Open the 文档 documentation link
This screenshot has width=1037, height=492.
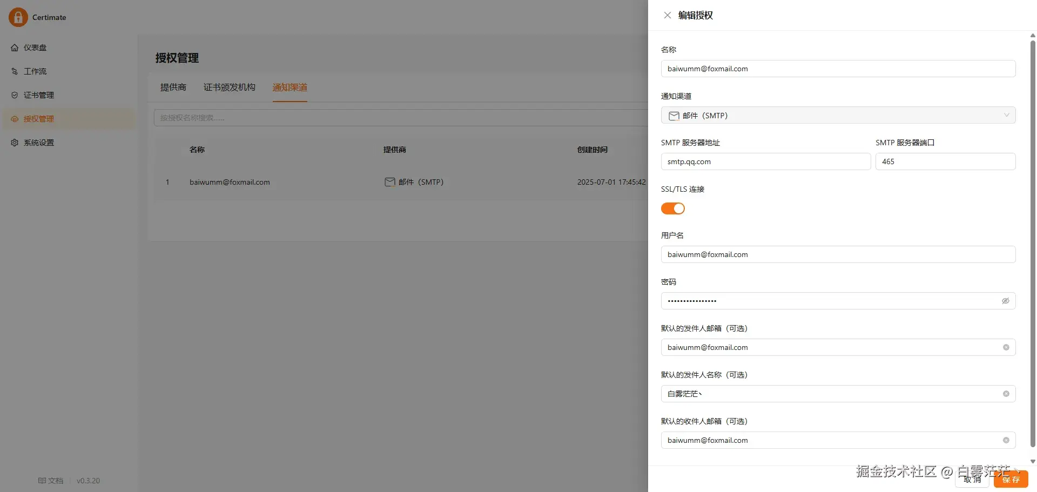[x=51, y=481]
